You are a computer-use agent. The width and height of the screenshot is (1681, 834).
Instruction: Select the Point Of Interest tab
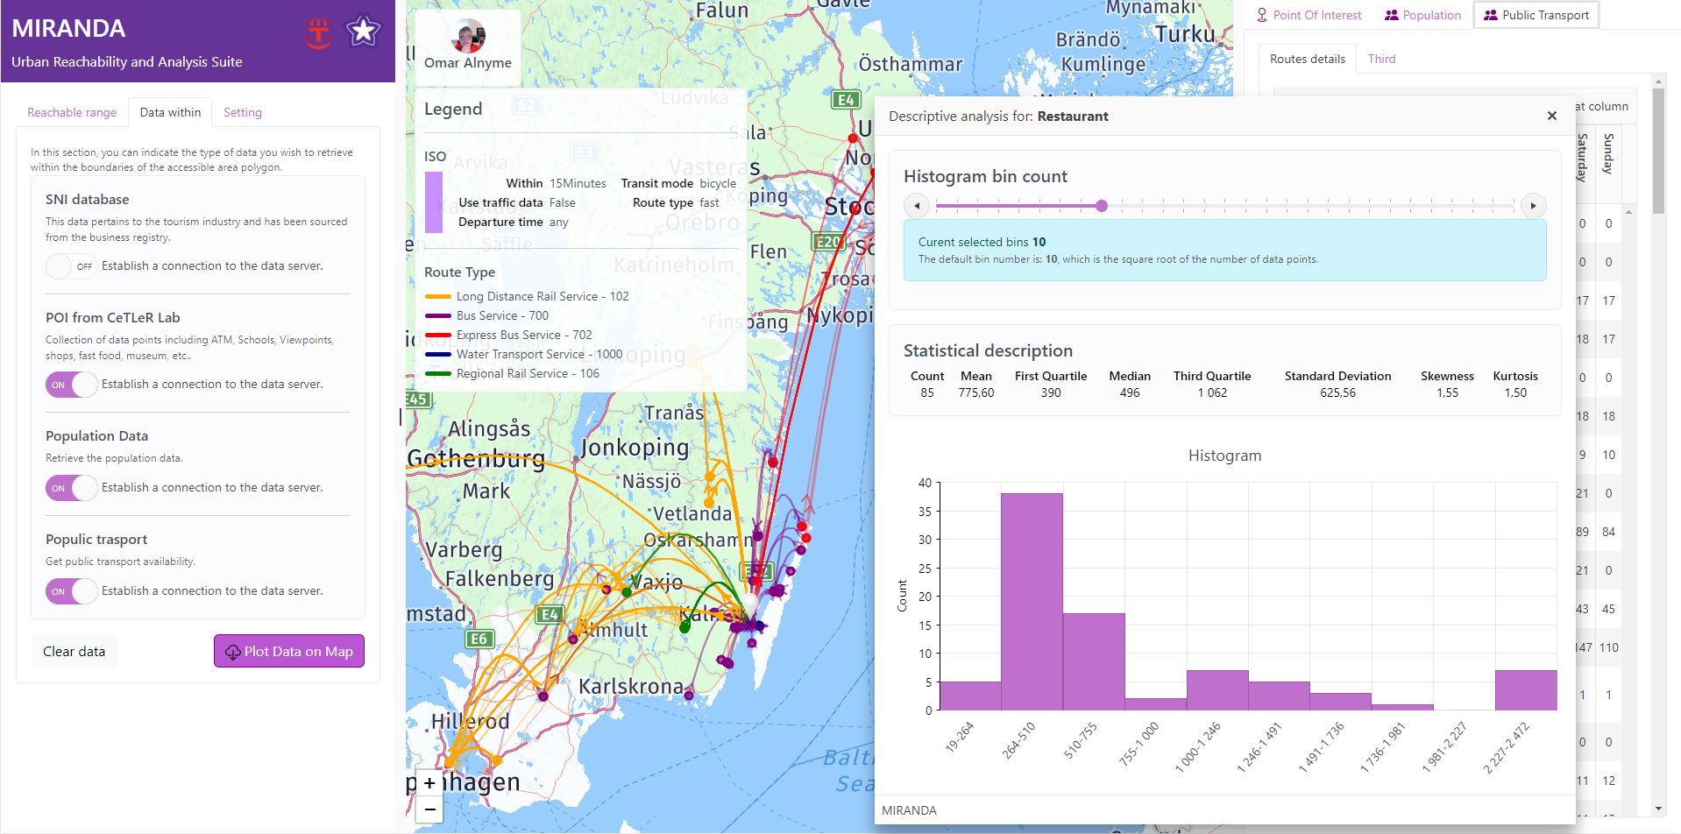click(x=1309, y=15)
